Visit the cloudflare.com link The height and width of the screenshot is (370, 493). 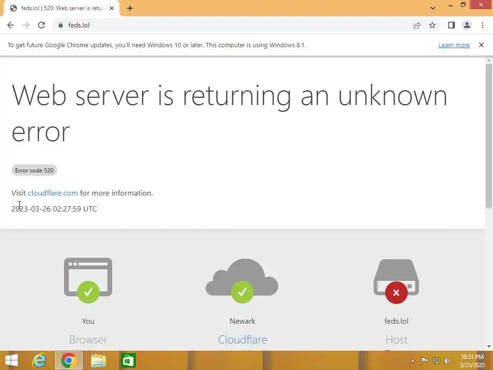pyautogui.click(x=52, y=193)
